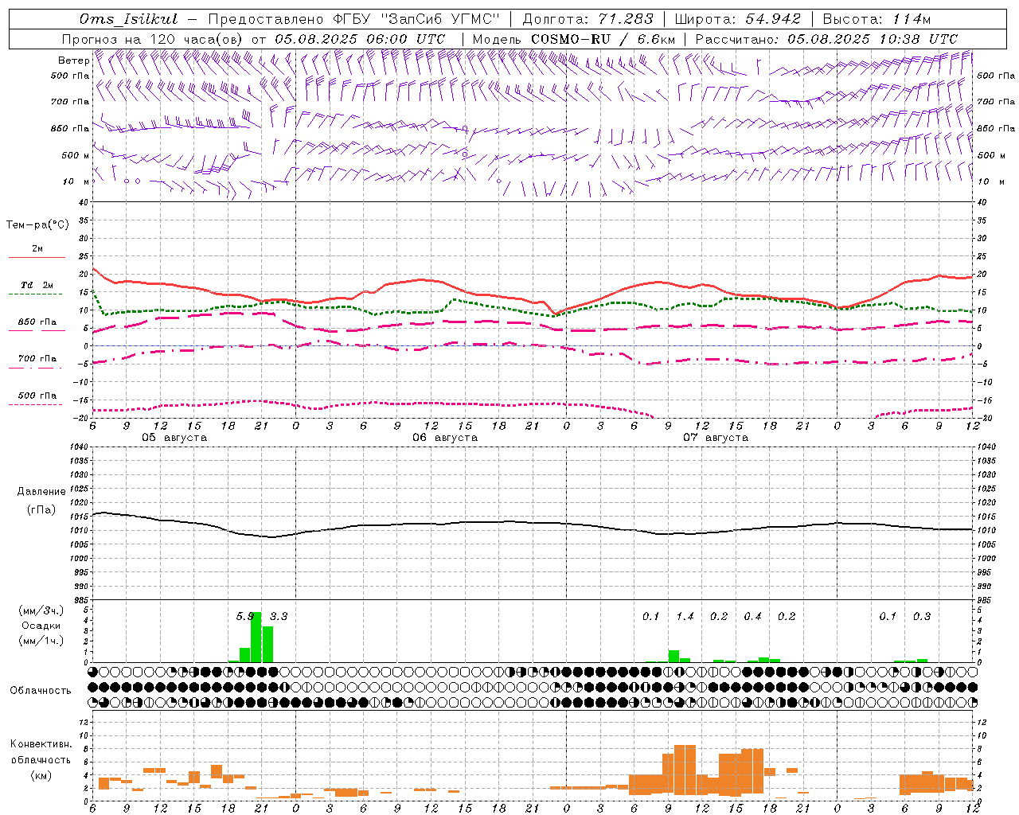
Task: Click the Тем-ра(°C) axis title
Action: pos(37,225)
